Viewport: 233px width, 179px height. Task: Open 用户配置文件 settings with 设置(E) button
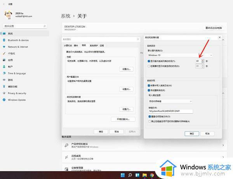[126, 89]
